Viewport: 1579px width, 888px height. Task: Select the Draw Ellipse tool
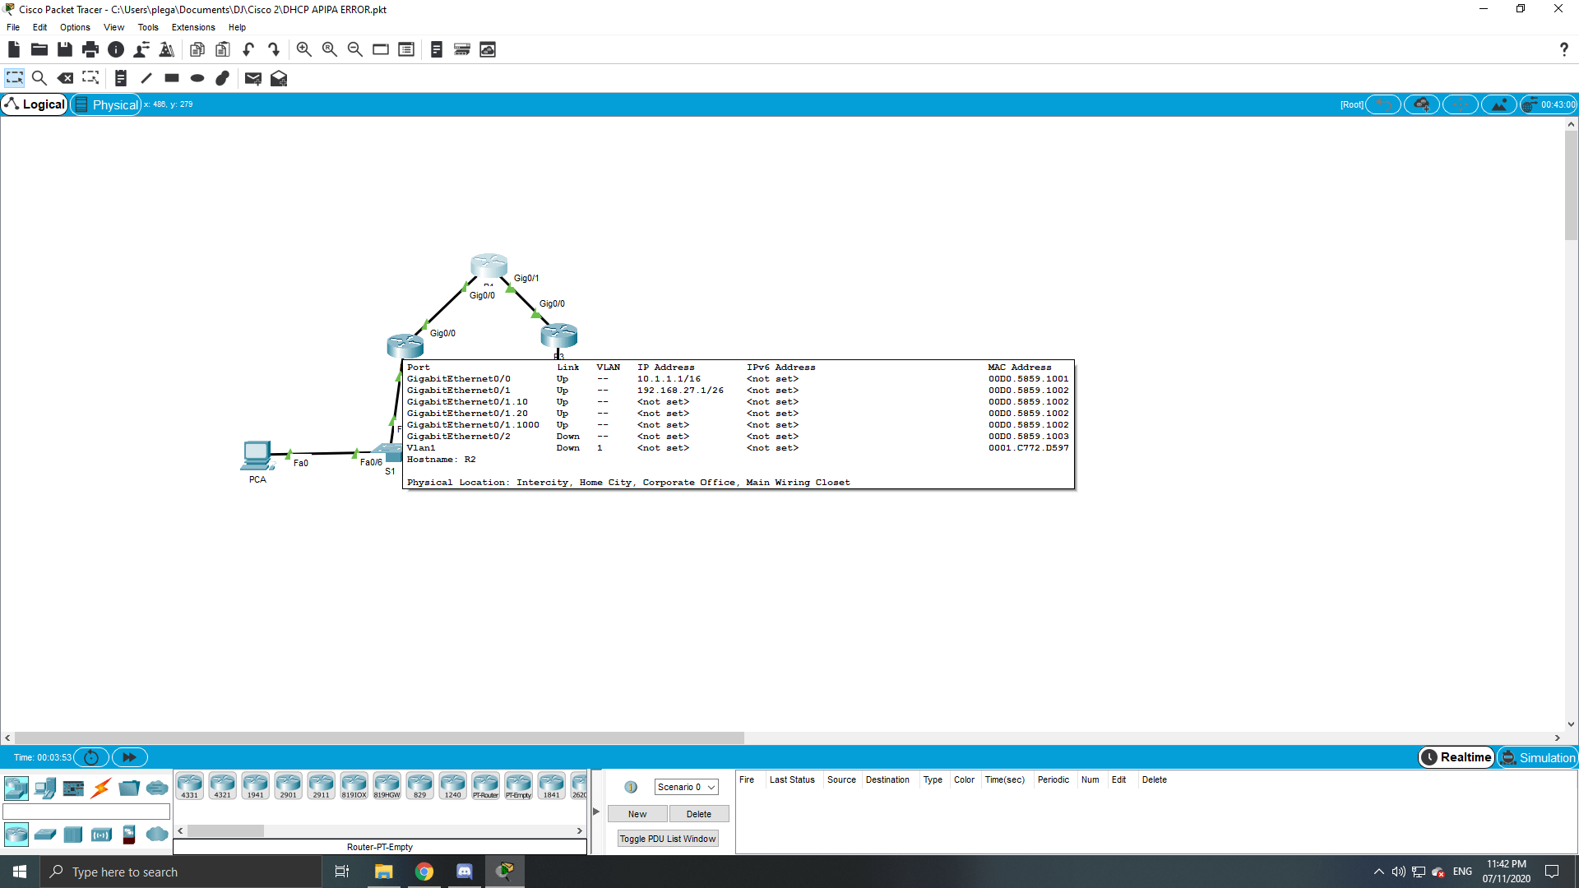coord(197,78)
